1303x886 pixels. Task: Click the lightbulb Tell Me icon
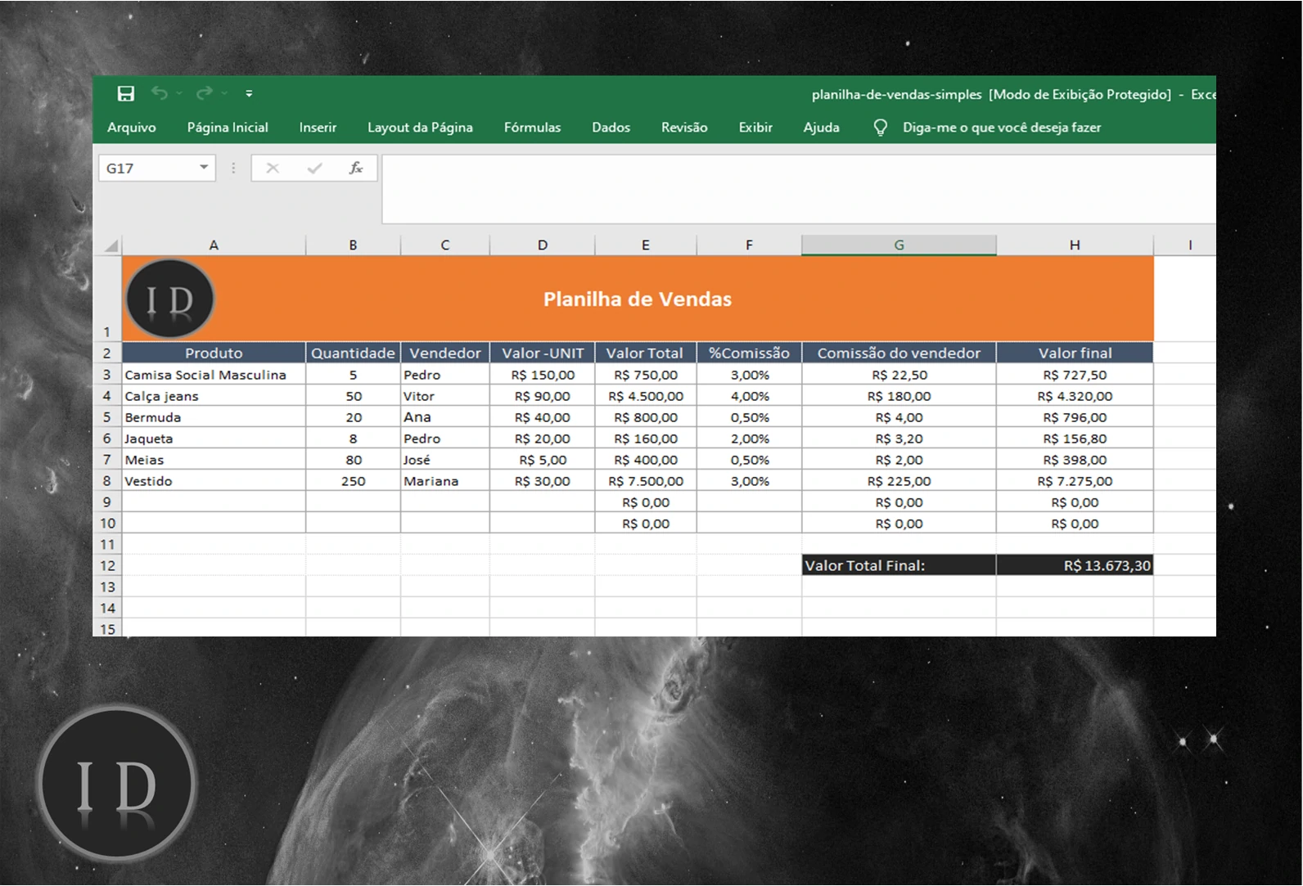tap(881, 128)
